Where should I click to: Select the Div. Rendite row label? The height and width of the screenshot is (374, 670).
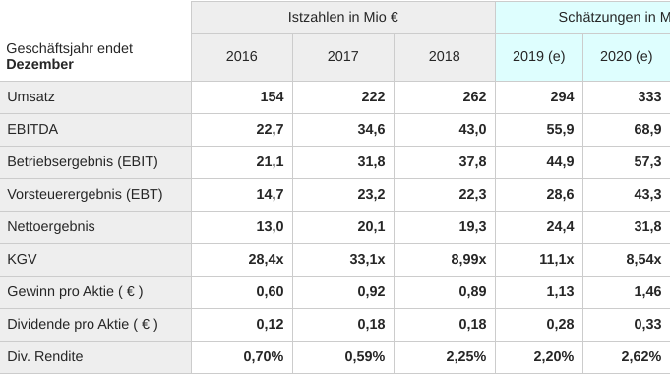tap(45, 357)
